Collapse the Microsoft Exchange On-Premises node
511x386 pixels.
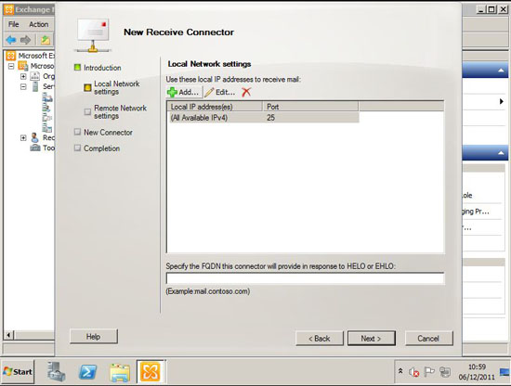[x=11, y=67]
